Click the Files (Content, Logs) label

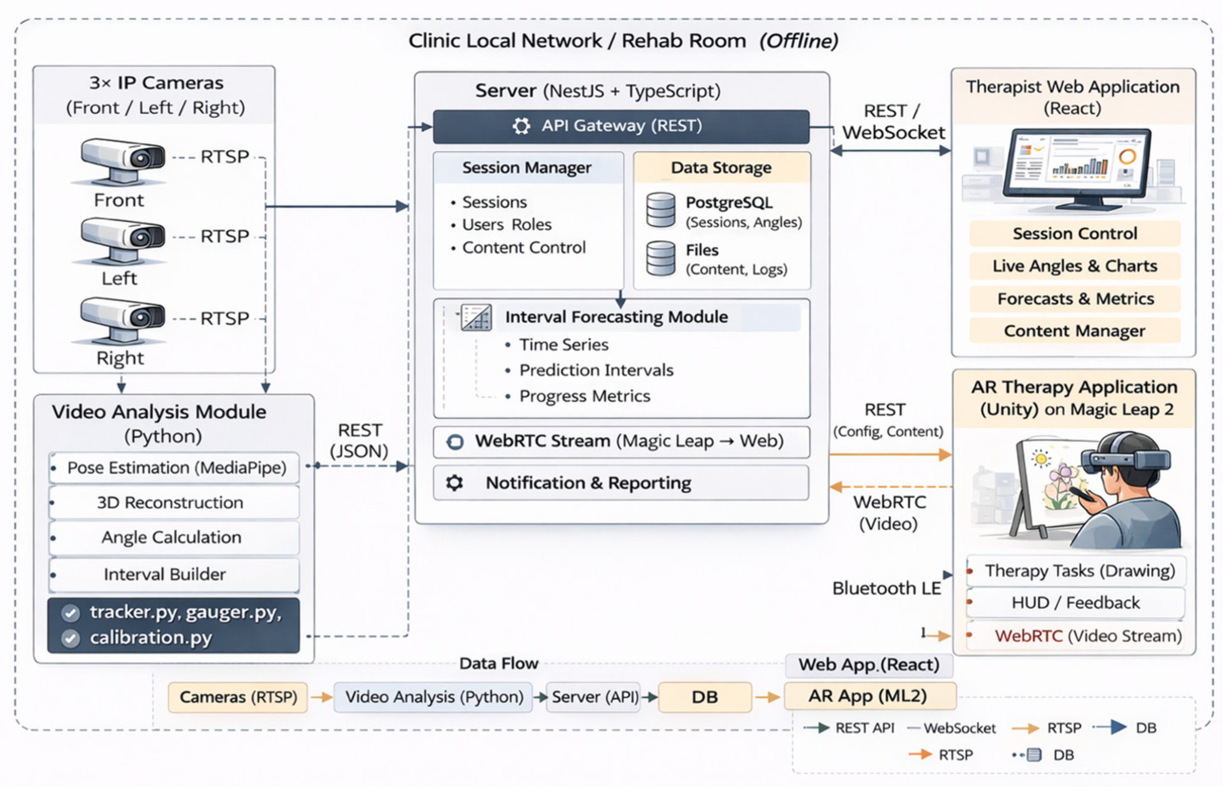736,260
